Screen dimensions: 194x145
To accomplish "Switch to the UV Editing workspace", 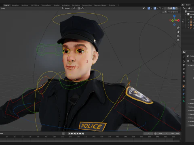I will (35, 5).
